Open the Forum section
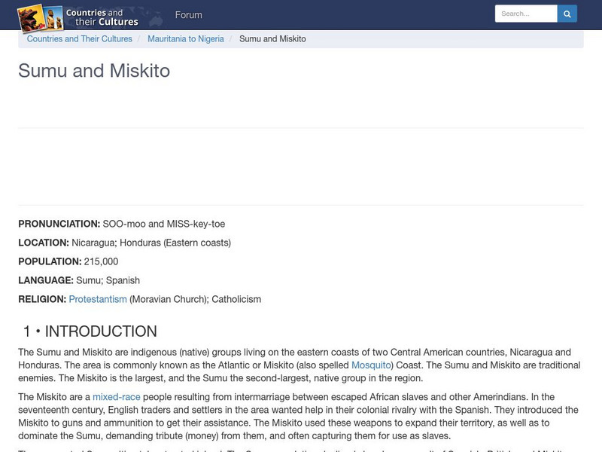 click(189, 14)
